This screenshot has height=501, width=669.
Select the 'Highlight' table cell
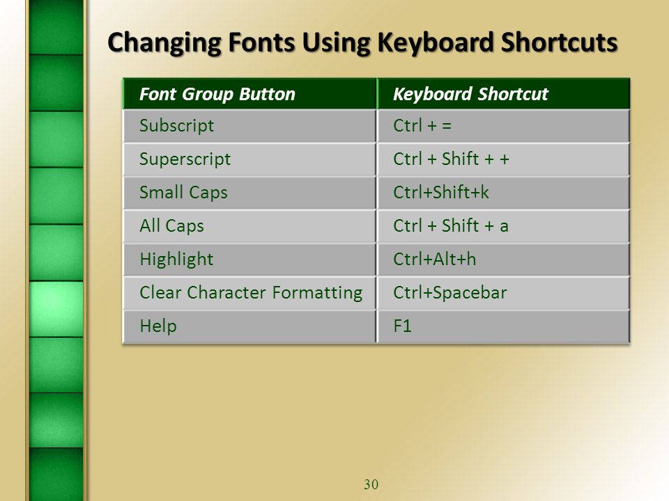[250, 260]
